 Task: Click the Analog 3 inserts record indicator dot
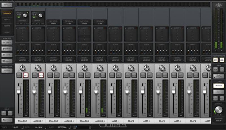(59, 28)
